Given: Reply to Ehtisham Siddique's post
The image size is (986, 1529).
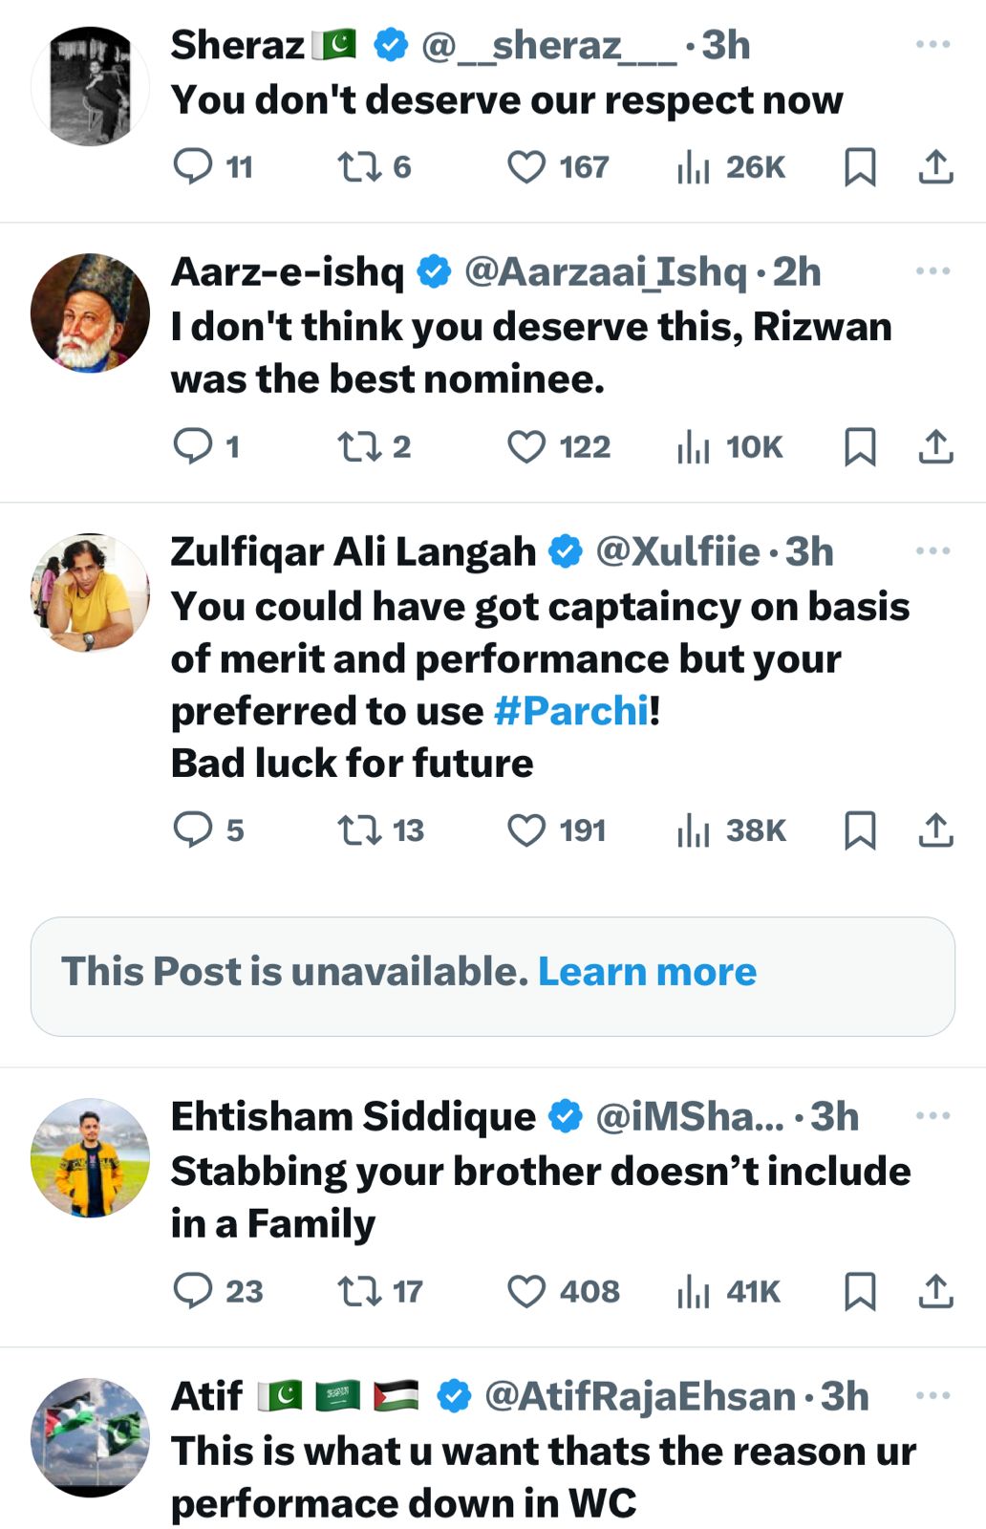Looking at the screenshot, I should point(193,1290).
